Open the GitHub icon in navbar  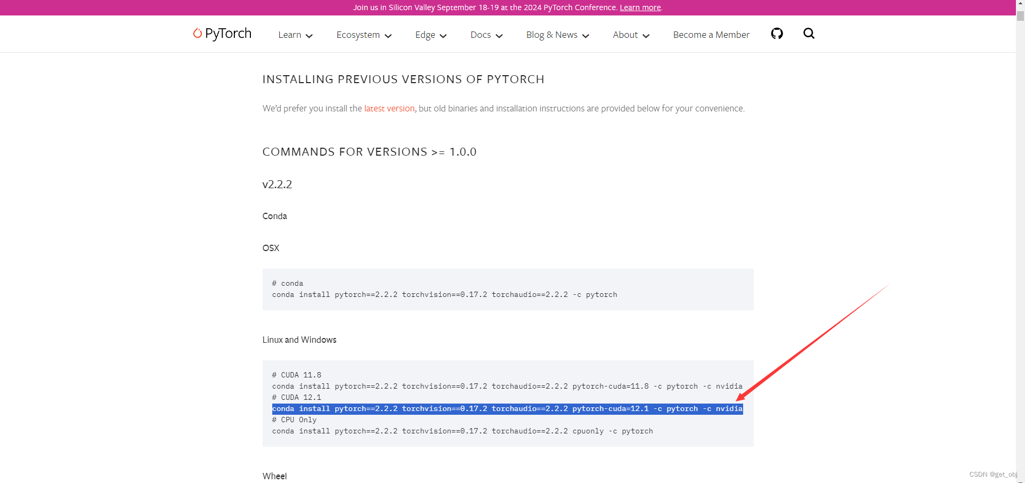tap(777, 34)
